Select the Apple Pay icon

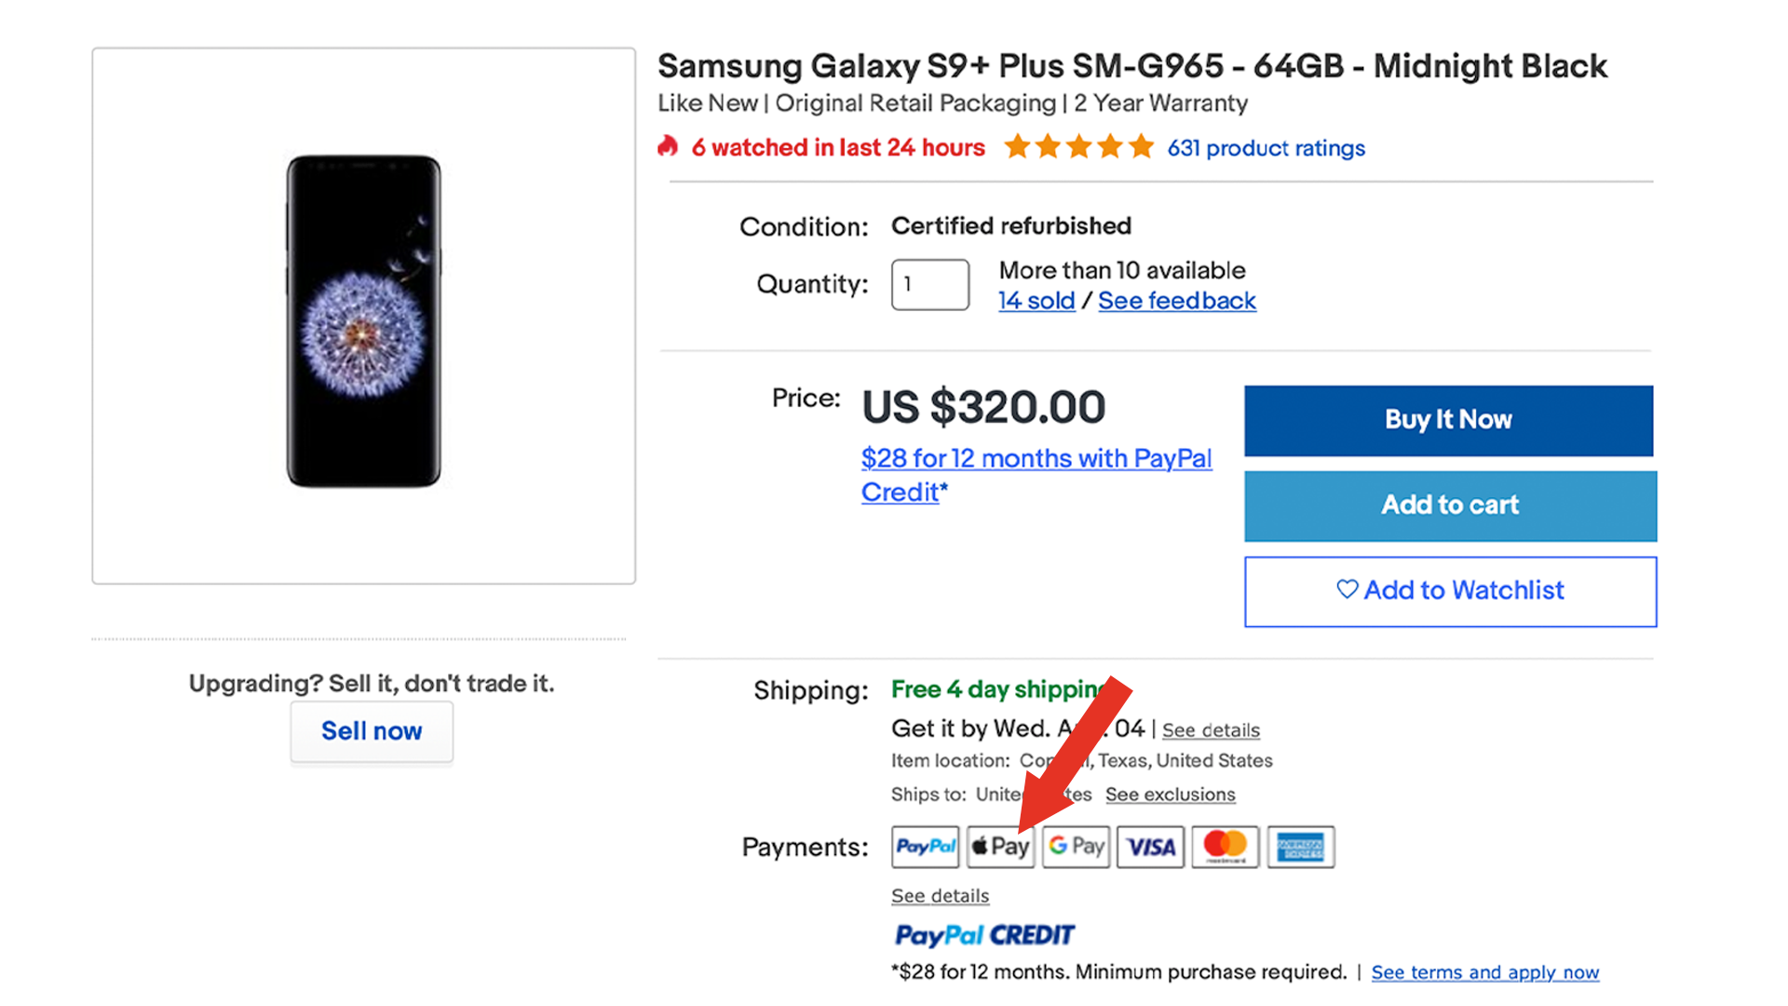coord(998,848)
